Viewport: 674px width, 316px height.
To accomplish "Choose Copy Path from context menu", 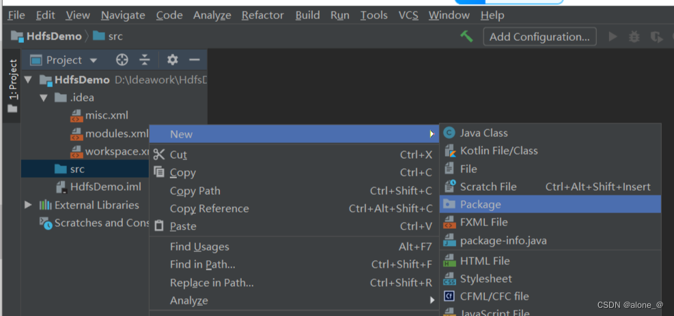I will (x=294, y=191).
